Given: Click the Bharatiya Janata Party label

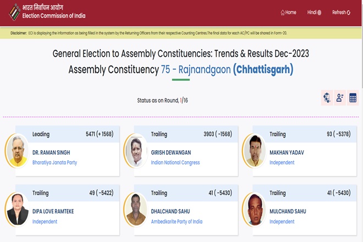Looking at the screenshot, I should [54, 163].
